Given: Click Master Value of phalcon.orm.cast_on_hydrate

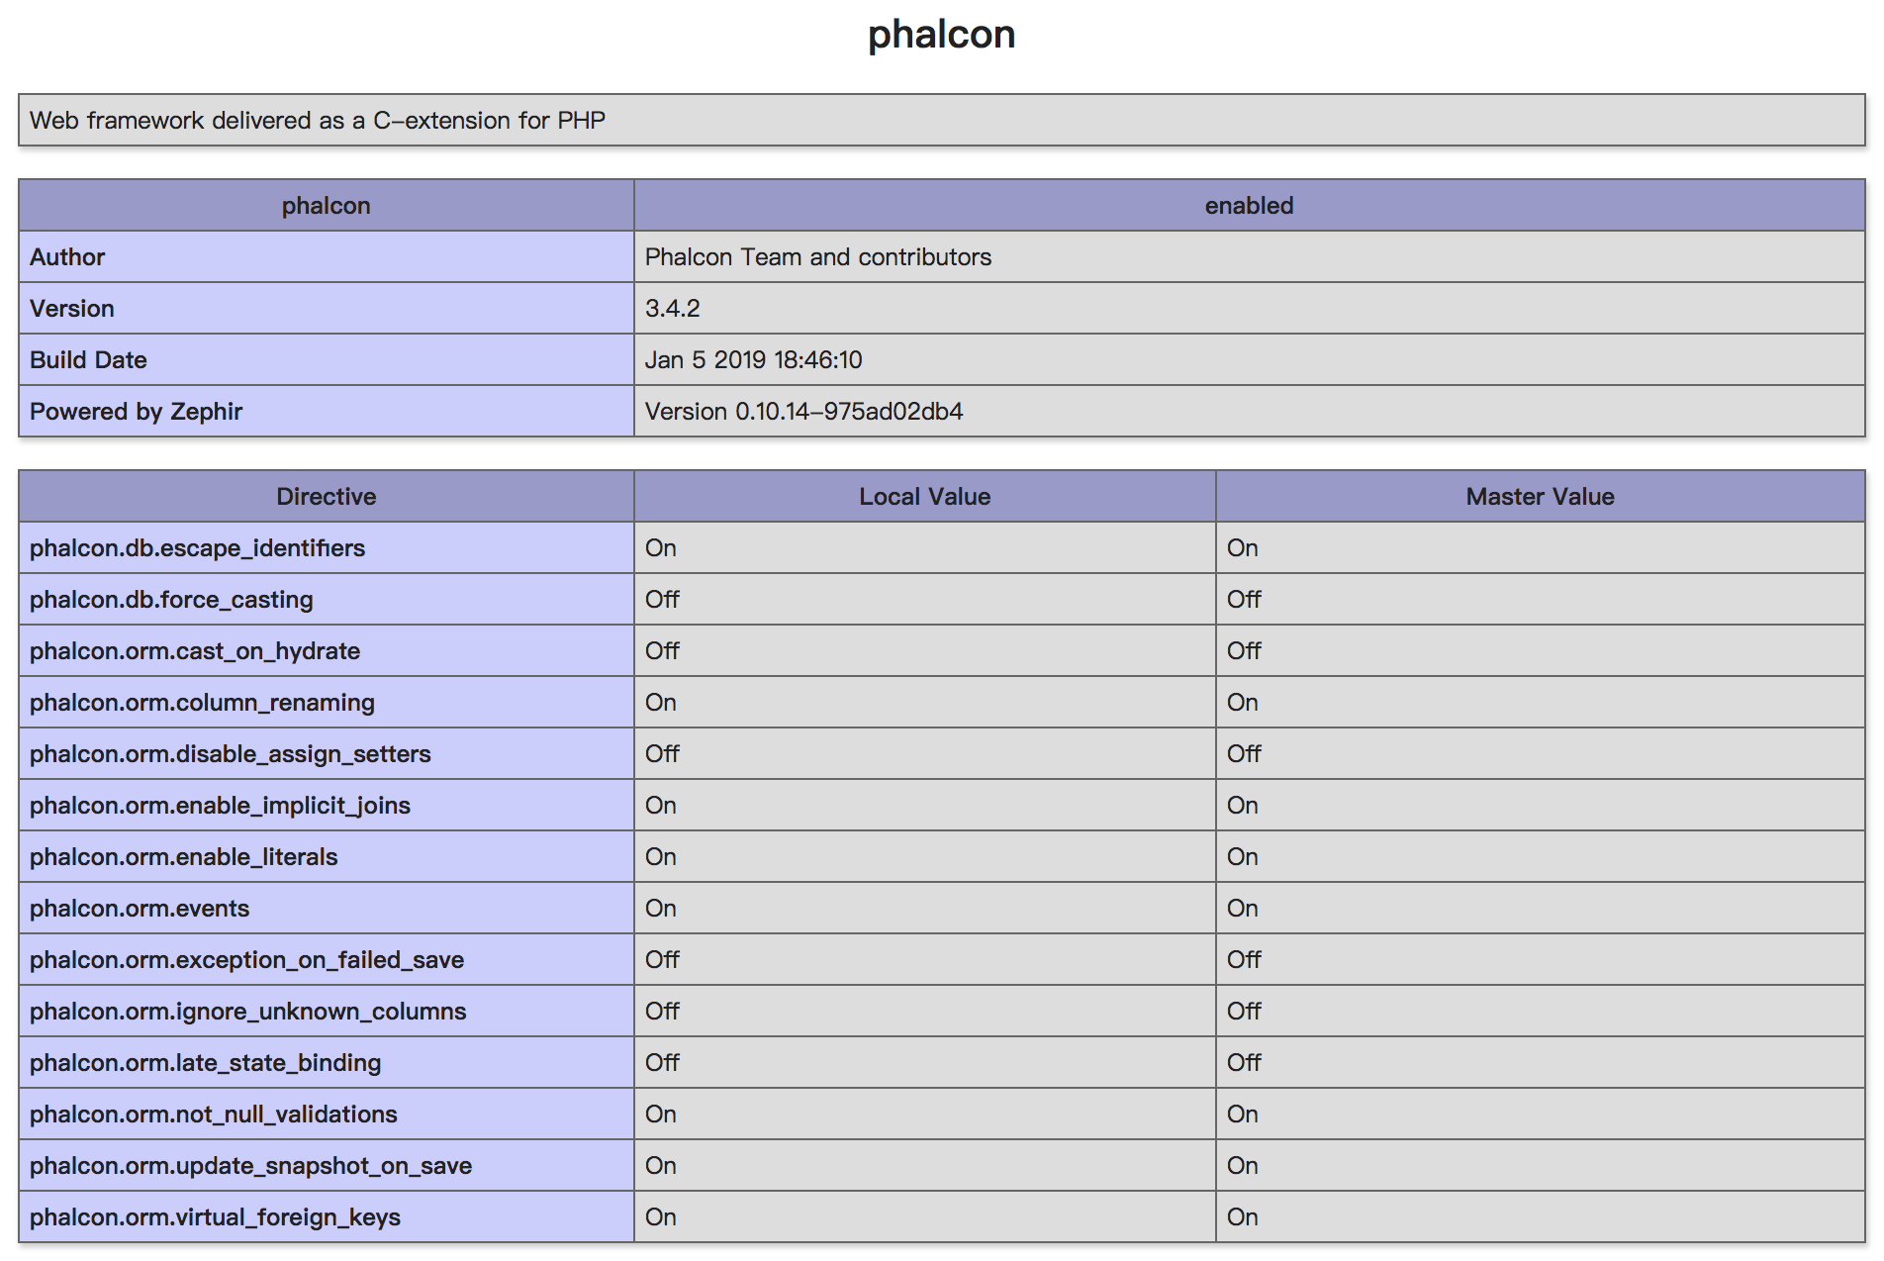Looking at the screenshot, I should (x=1244, y=651).
